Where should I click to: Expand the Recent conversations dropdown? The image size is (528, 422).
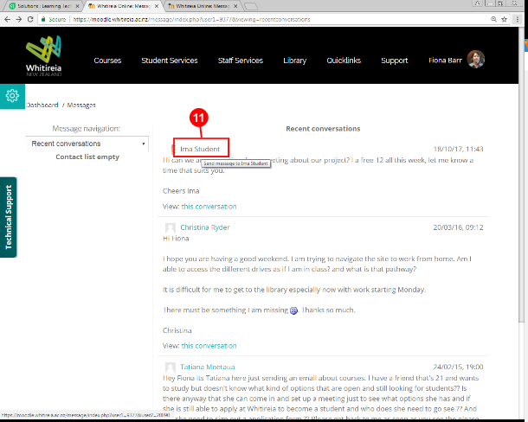[x=87, y=144]
